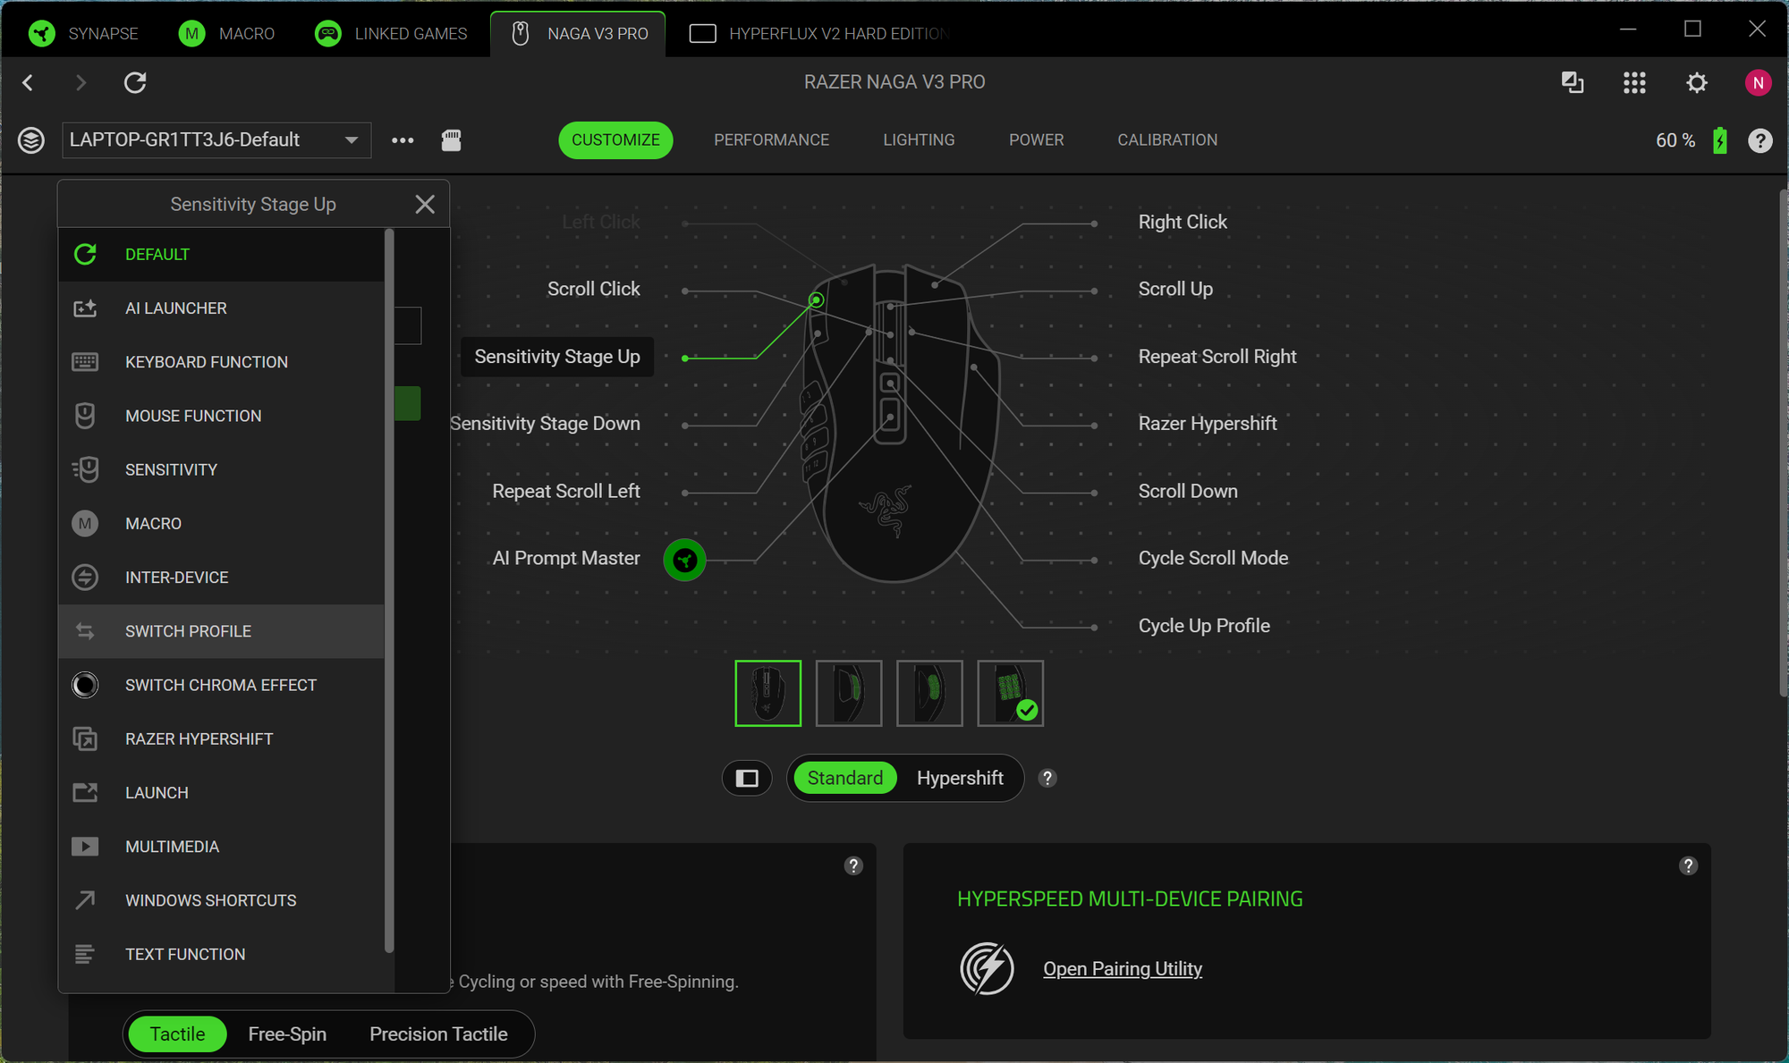Screen dimensions: 1789x1063
Task: Select Cycle Up Profile mapping
Action: click(1203, 626)
